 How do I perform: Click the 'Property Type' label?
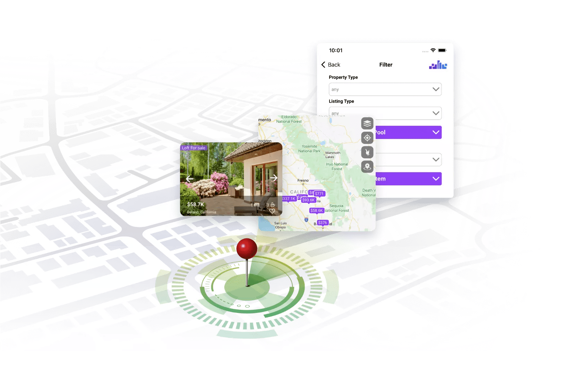343,77
